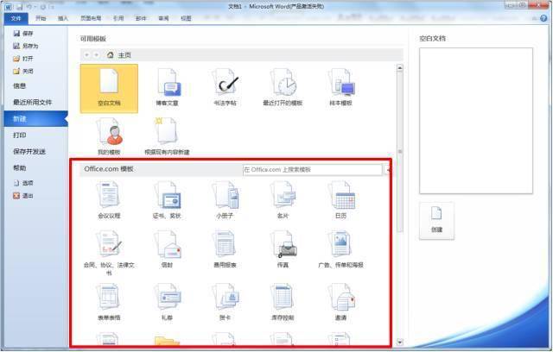The image size is (553, 352).
Task: Open 合同、协议、法律文书 contract templates
Action: point(109,253)
